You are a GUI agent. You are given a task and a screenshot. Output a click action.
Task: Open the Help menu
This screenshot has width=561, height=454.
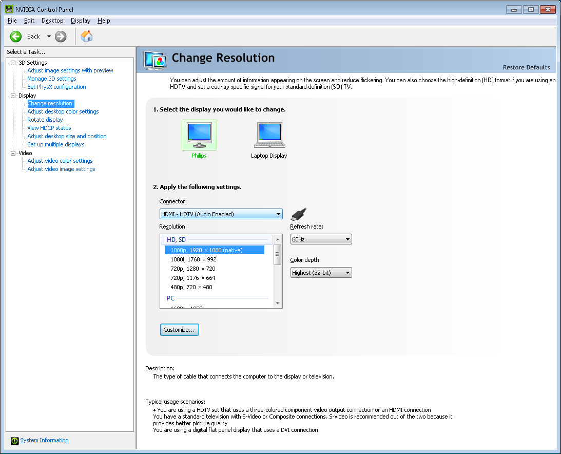coord(104,21)
